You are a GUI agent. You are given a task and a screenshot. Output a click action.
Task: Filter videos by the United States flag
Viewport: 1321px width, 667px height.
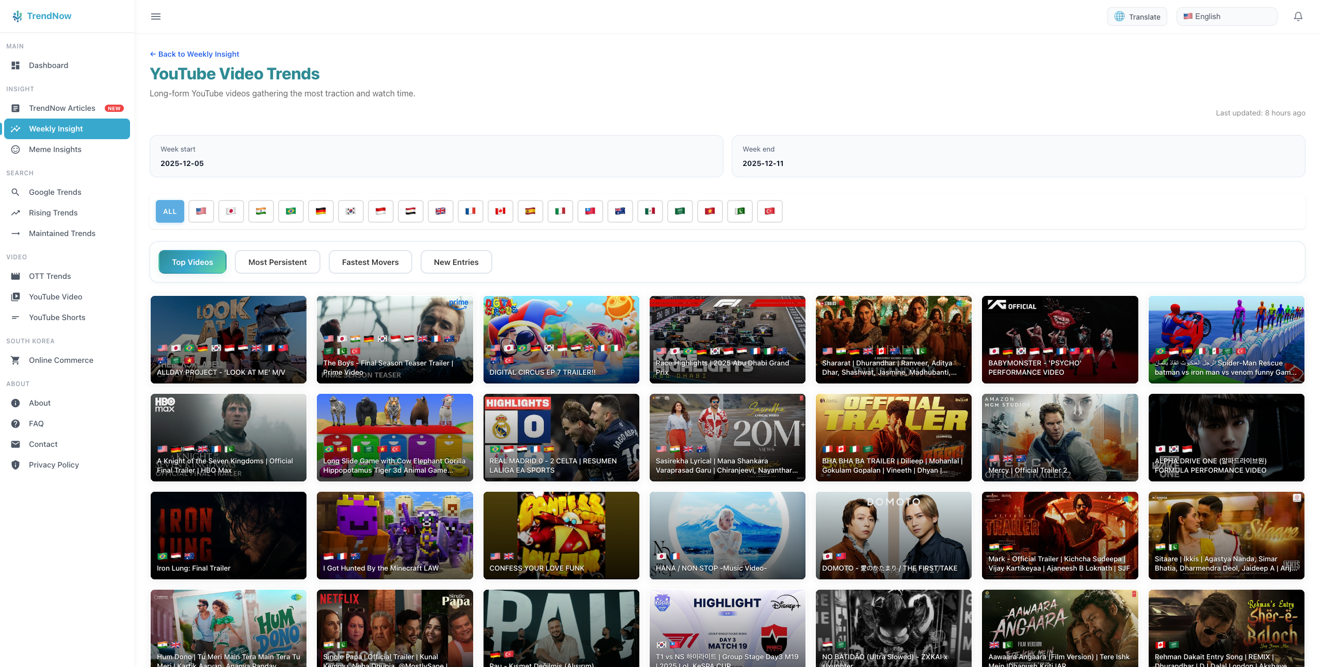[201, 211]
